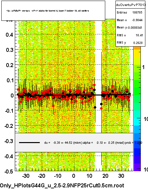Click the RMS y 0.2628 row
Image resolution: width=148 pixels, height=190 pixels.
130,43
